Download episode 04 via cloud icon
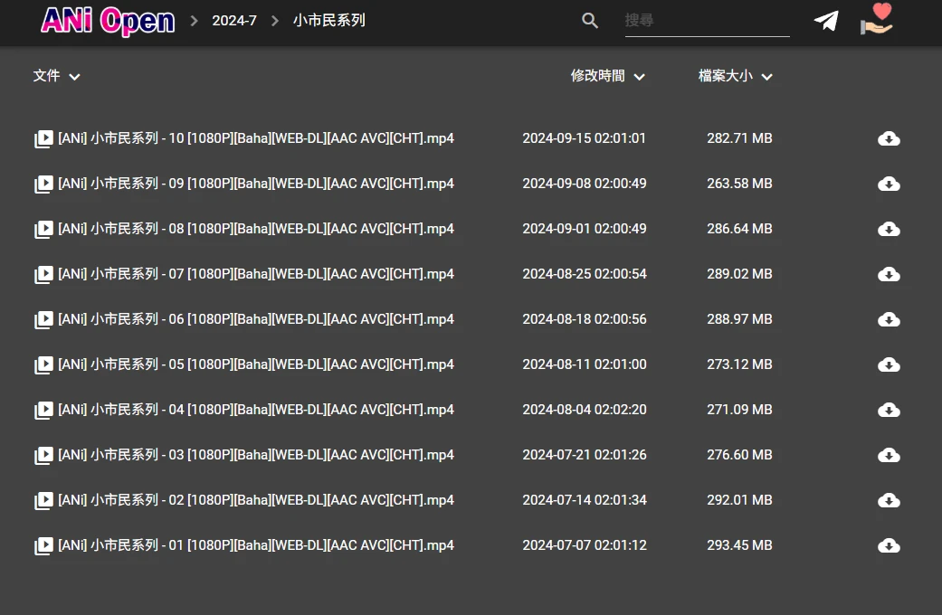 click(889, 410)
